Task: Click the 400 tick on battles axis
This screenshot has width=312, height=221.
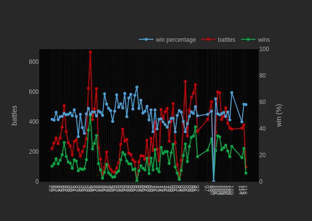Action: (34, 122)
